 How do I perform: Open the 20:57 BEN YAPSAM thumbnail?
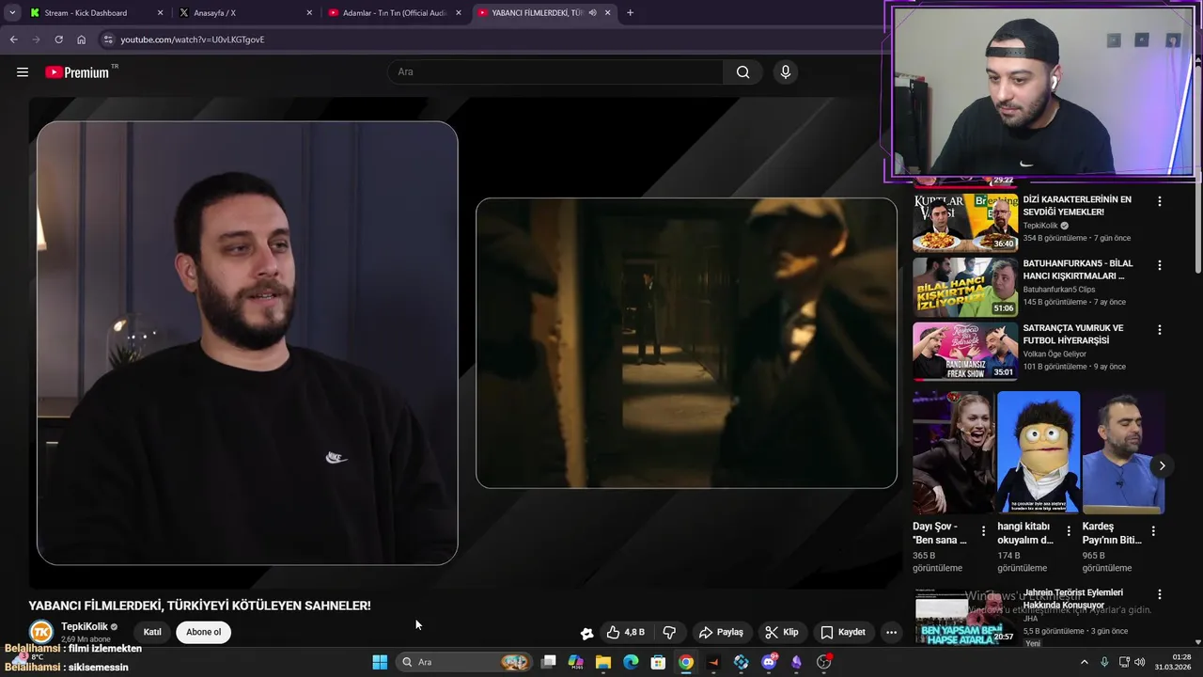point(965,617)
